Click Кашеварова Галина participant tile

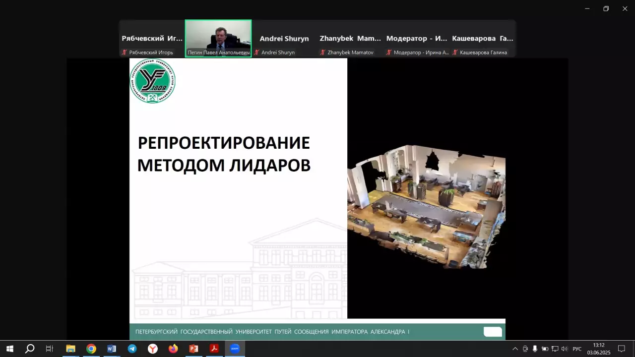point(482,39)
